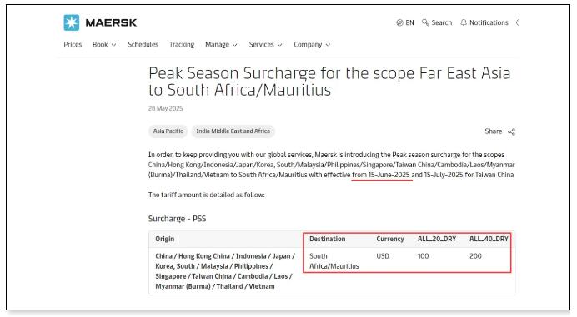Click the Asia Pacific tag
The image size is (577, 317).
pyautogui.click(x=168, y=131)
